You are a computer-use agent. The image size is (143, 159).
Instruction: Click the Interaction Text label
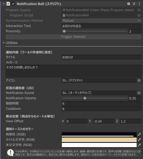click(18, 26)
